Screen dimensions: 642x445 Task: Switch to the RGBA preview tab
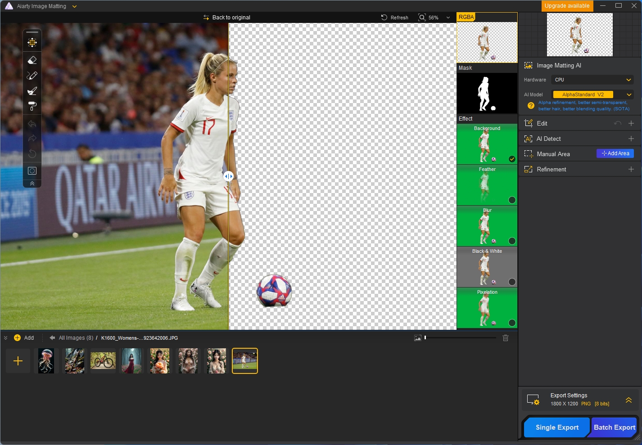click(x=466, y=17)
